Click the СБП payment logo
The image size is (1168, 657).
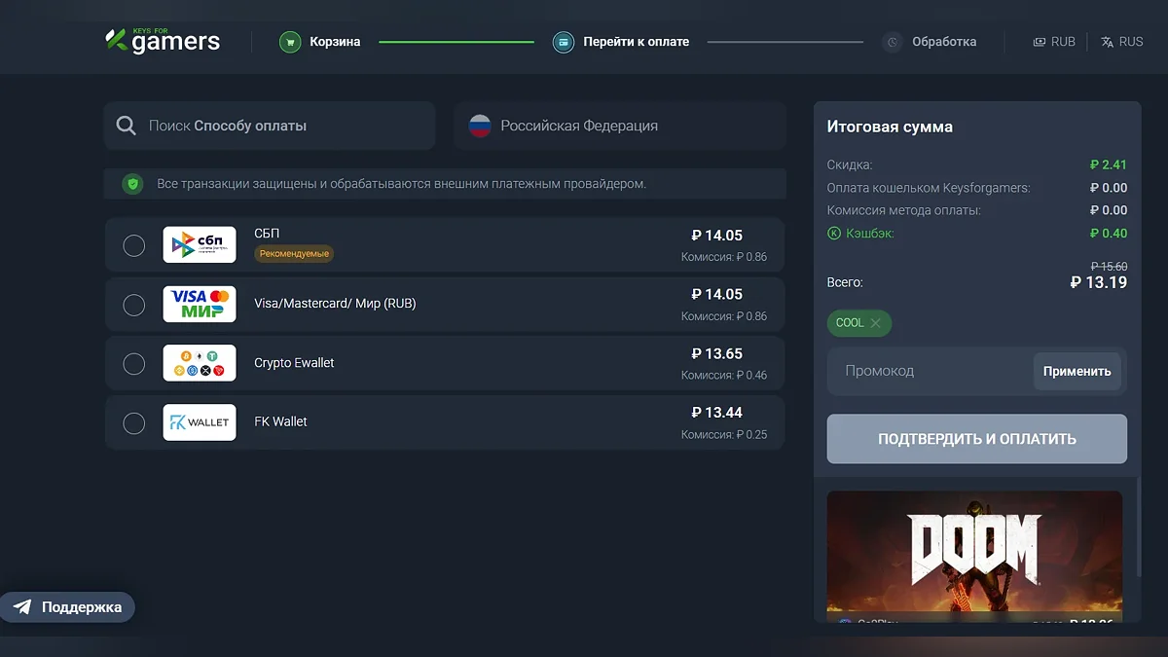tap(200, 245)
